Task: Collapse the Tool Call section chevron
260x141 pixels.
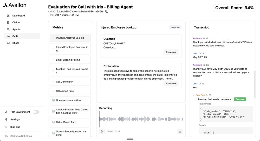Action: (x=194, y=95)
